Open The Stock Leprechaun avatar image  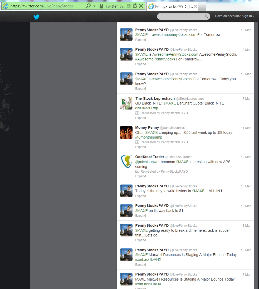(x=126, y=103)
